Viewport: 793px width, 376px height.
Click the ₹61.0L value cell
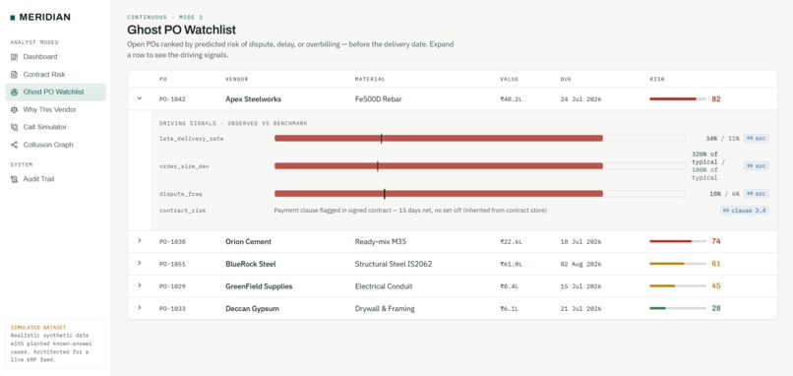click(x=511, y=264)
